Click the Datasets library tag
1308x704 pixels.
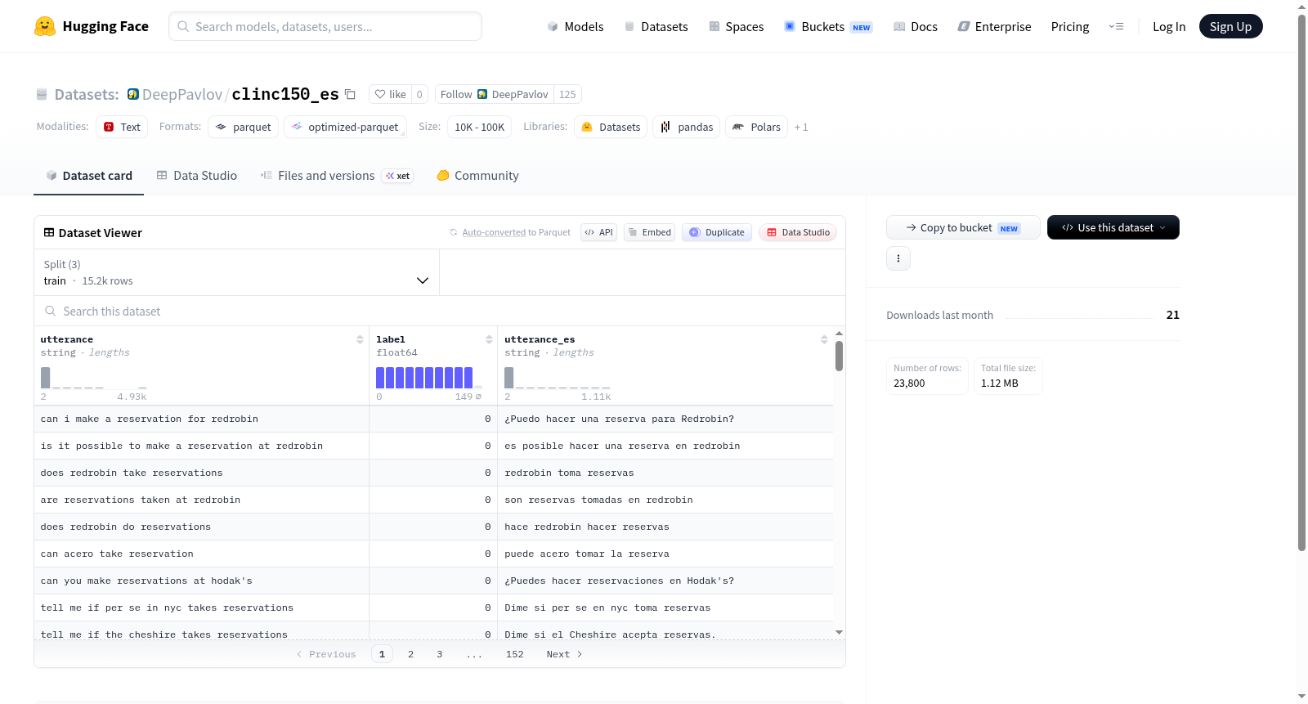click(611, 127)
